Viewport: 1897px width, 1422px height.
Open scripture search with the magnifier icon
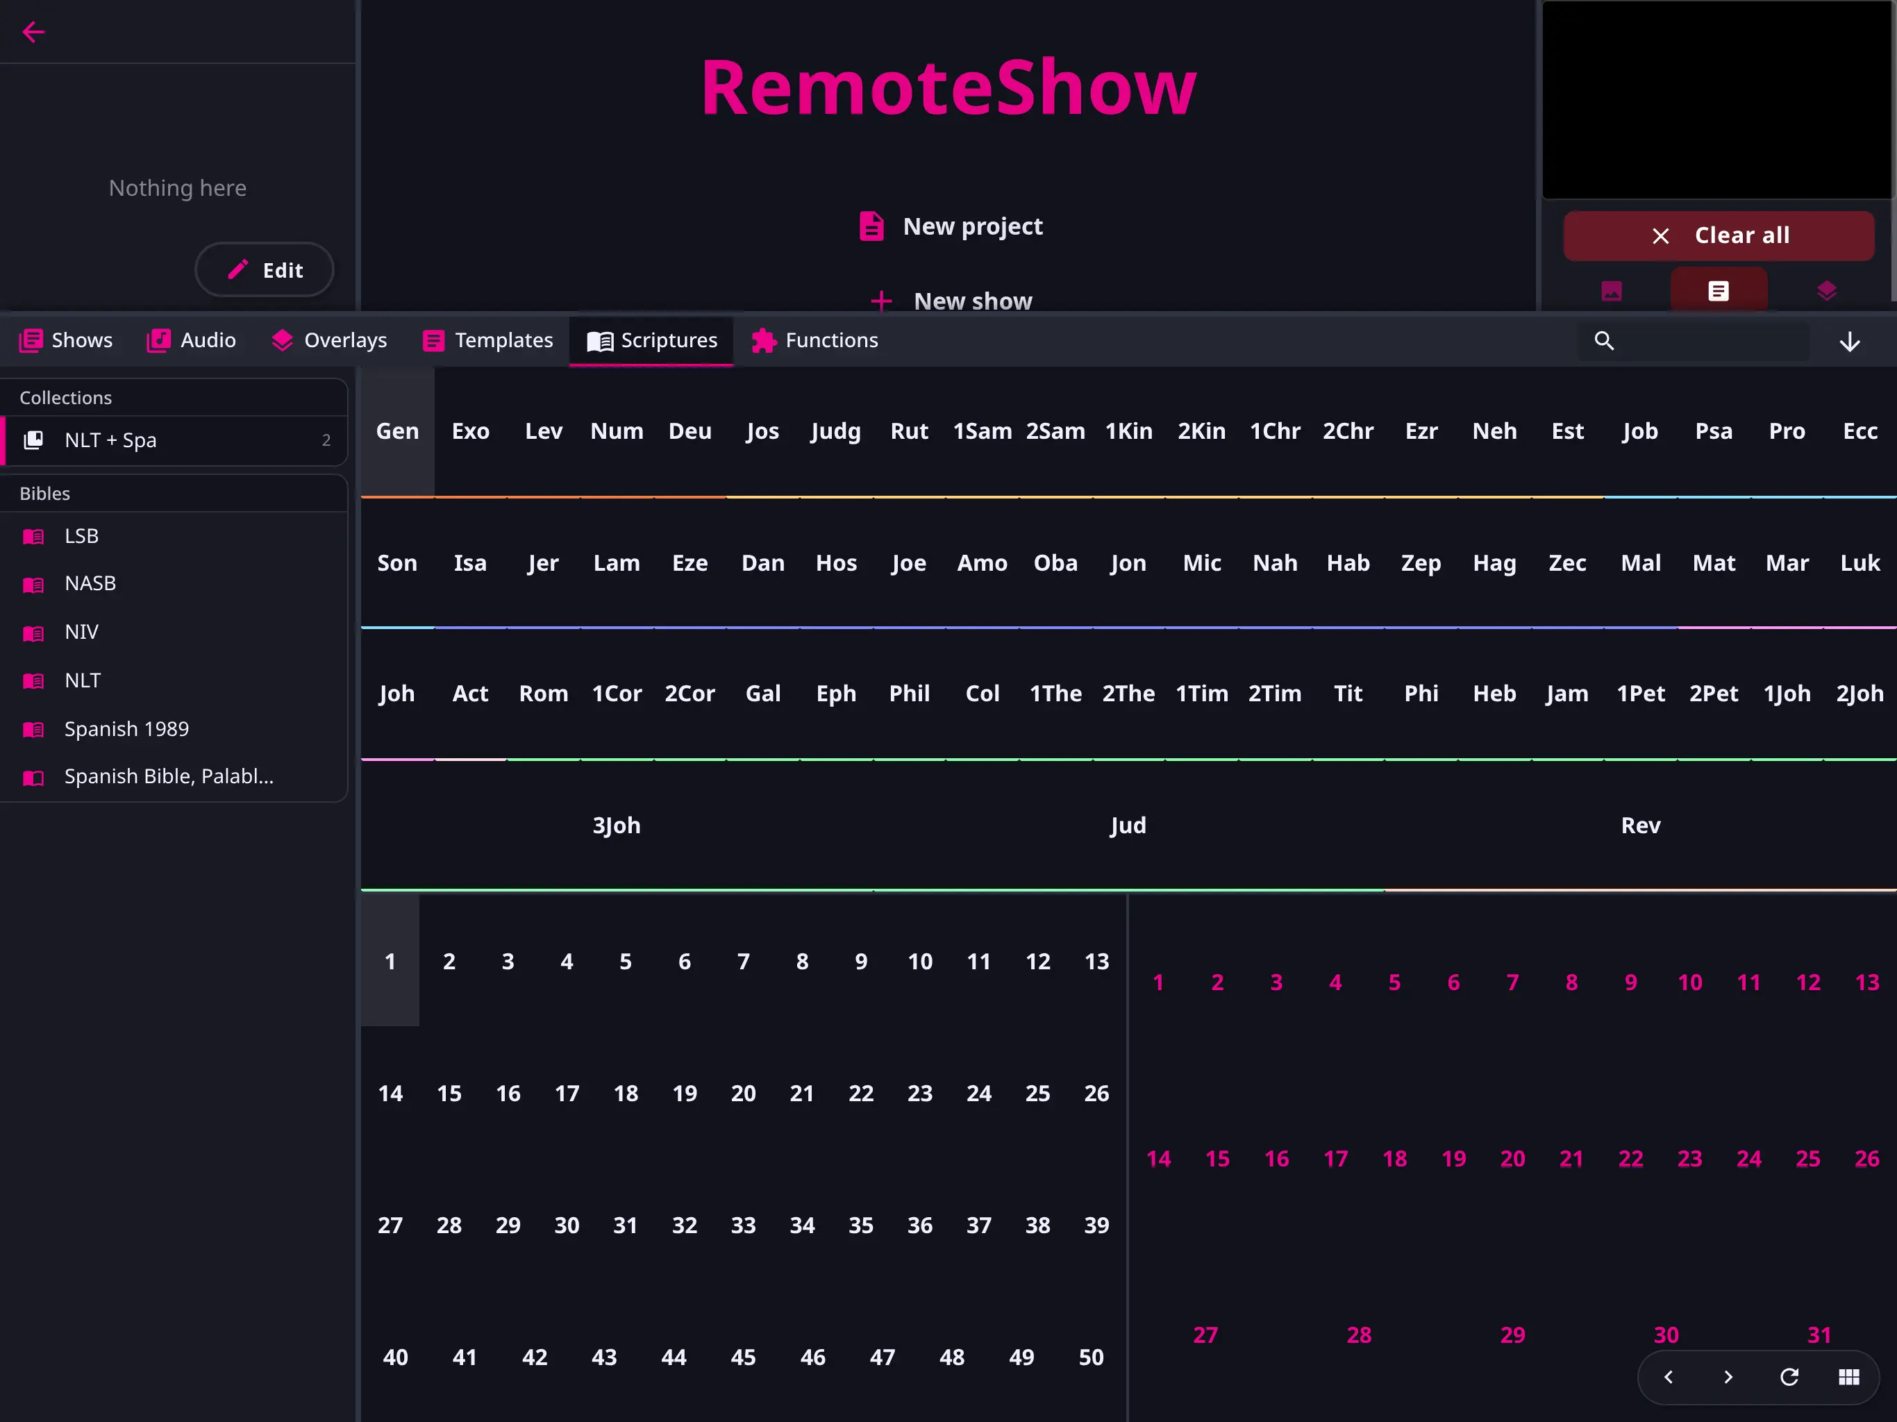coord(1605,340)
